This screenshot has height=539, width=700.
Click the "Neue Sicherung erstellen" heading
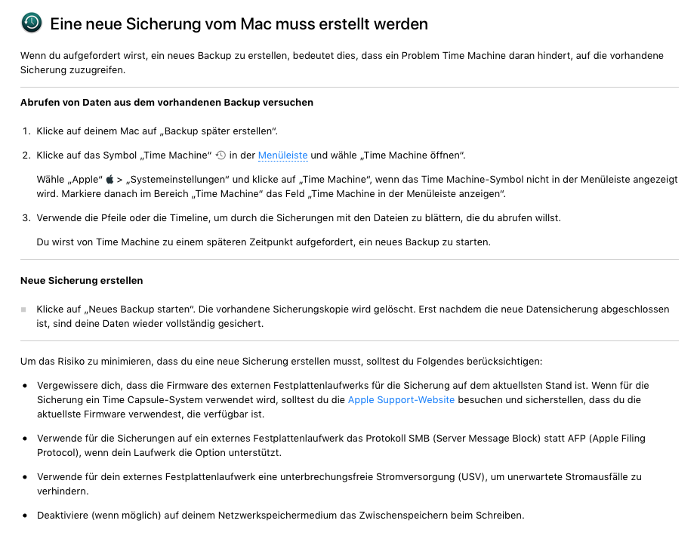coord(82,280)
